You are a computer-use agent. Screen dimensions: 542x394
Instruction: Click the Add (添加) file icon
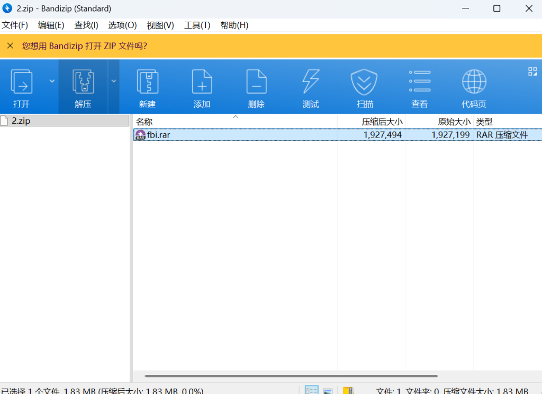(x=202, y=83)
